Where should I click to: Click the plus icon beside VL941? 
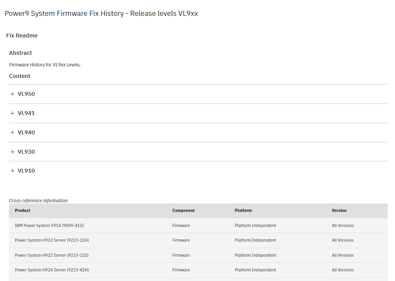click(12, 113)
